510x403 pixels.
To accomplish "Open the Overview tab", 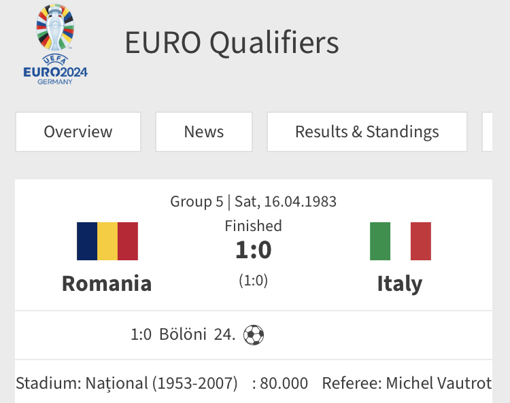I will 78,132.
